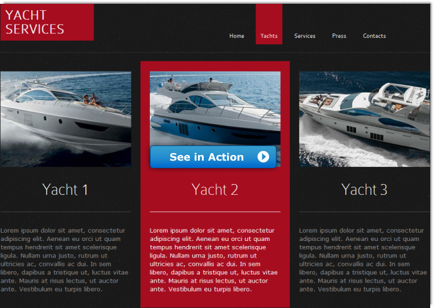Click the Yacht 2 heading
434x308 pixels.
215,190
